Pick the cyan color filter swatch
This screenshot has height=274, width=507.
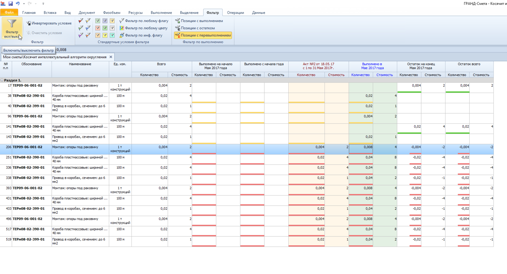112,35
